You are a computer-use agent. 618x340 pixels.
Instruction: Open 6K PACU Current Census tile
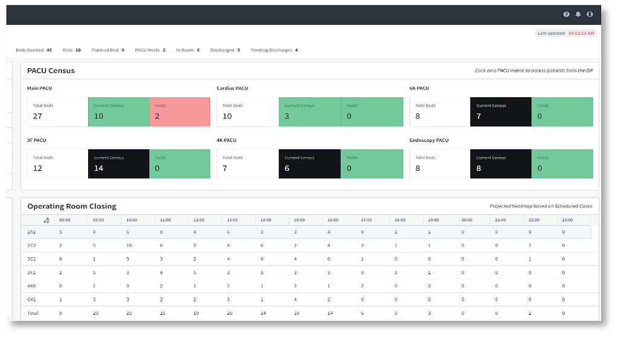pyautogui.click(x=501, y=112)
